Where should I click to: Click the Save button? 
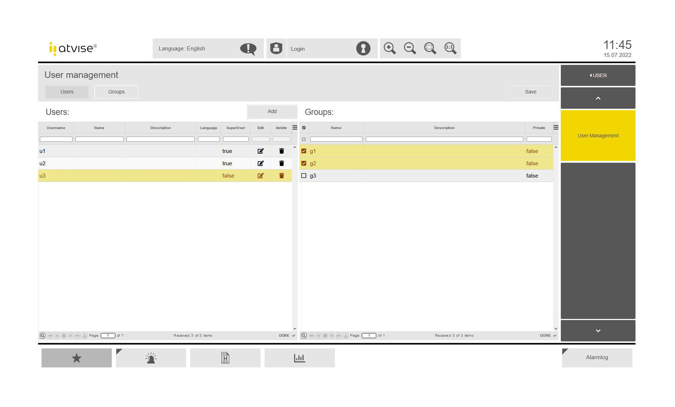click(x=530, y=92)
